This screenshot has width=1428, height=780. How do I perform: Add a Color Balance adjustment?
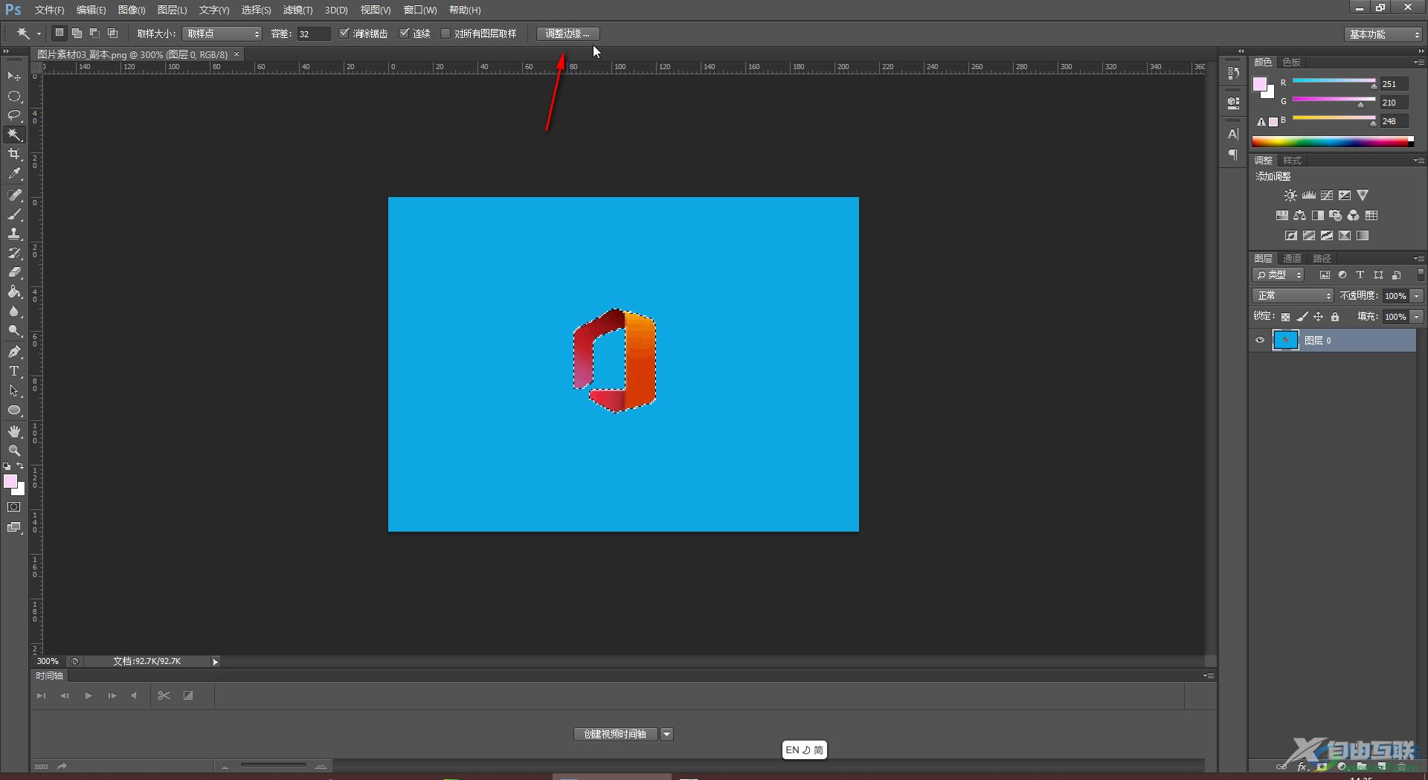click(1299, 216)
